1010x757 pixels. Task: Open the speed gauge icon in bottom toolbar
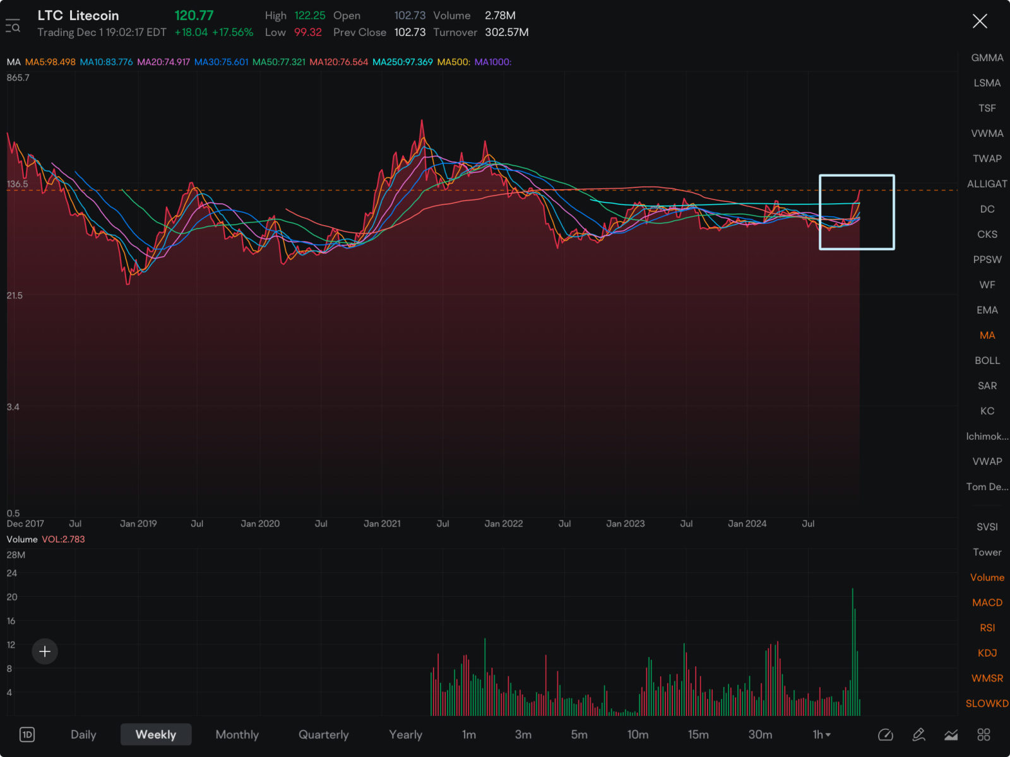(x=886, y=734)
